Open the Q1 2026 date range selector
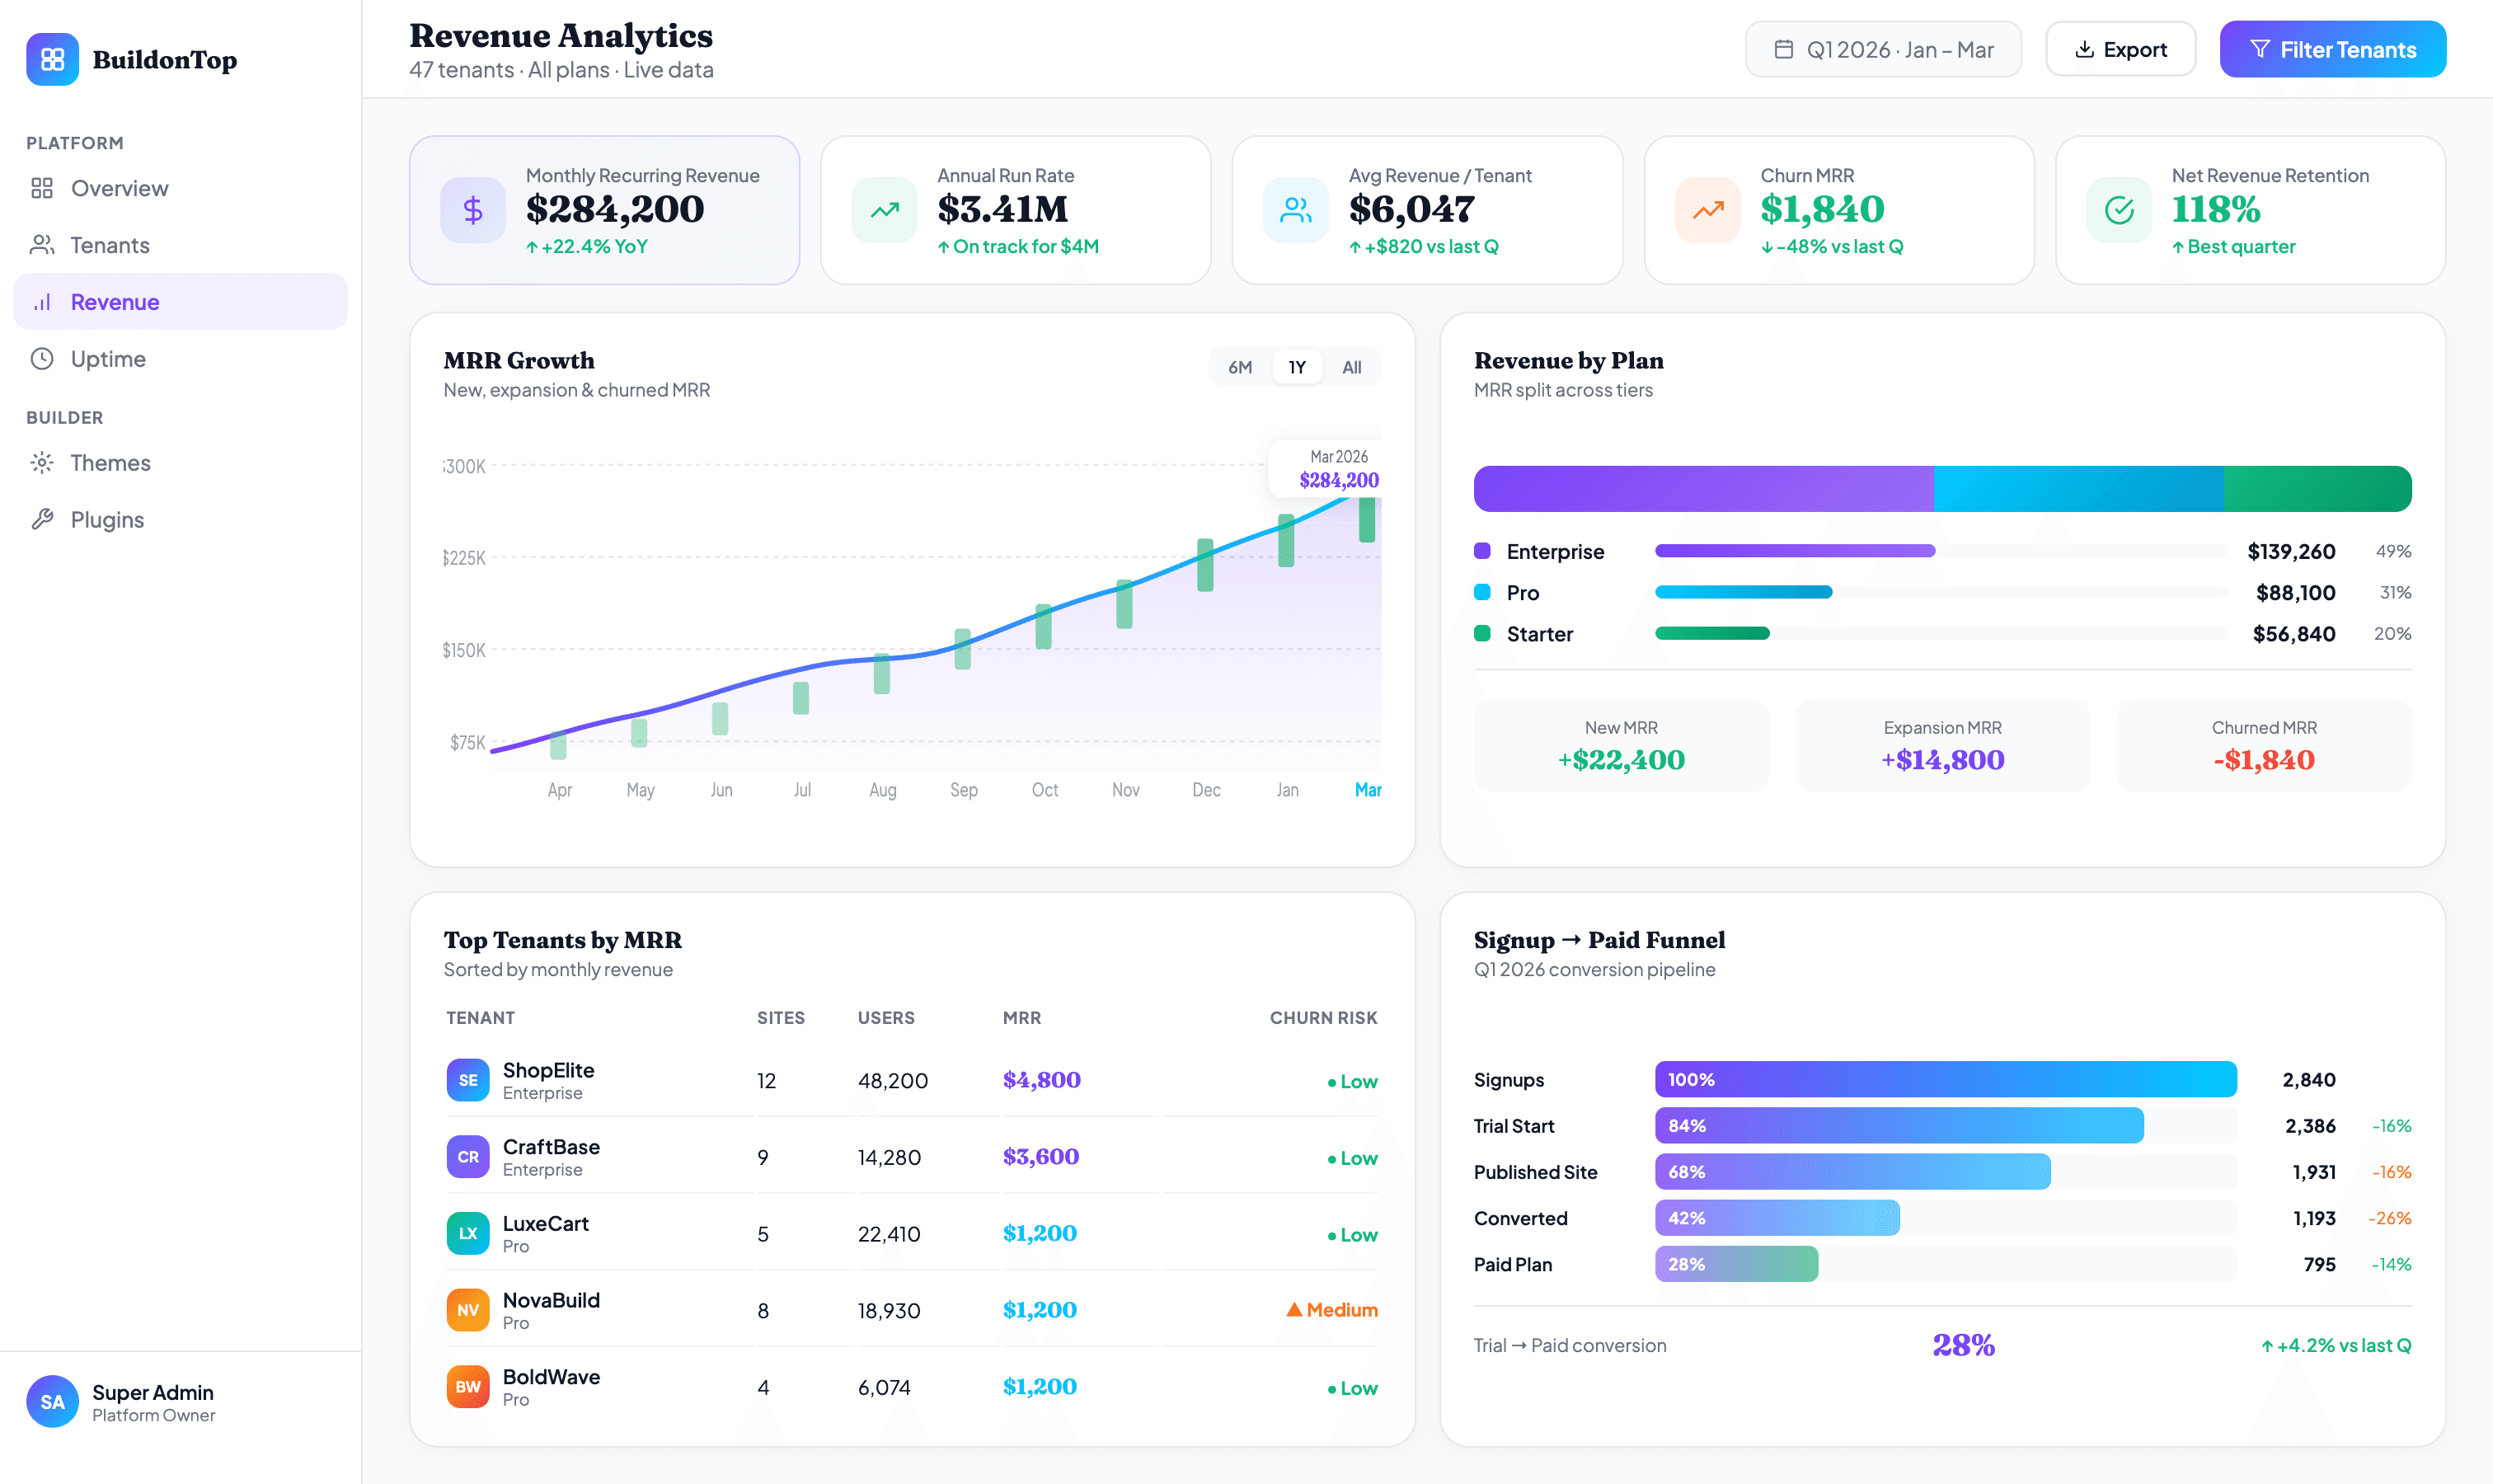 (x=1883, y=48)
